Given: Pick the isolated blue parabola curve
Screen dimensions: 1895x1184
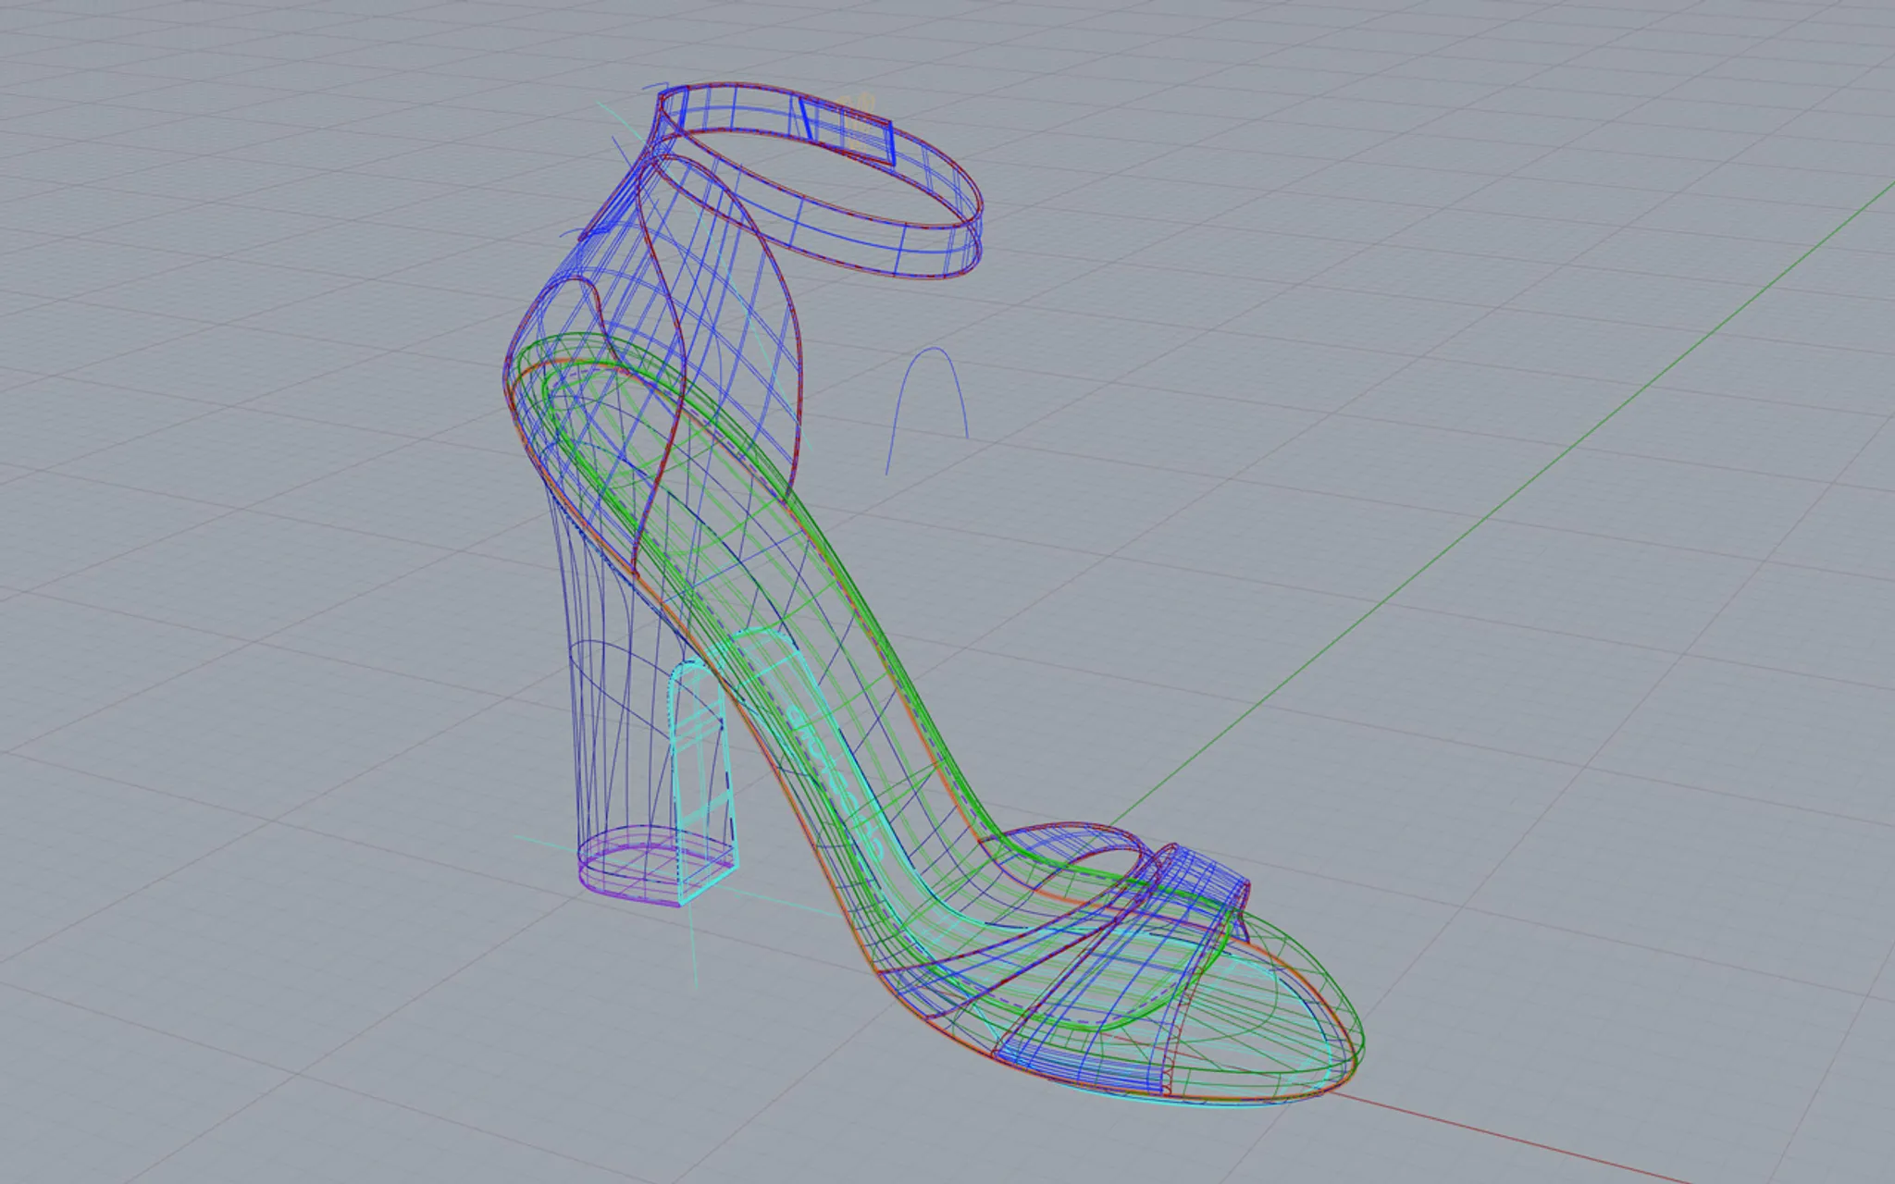Looking at the screenshot, I should click(x=935, y=350).
